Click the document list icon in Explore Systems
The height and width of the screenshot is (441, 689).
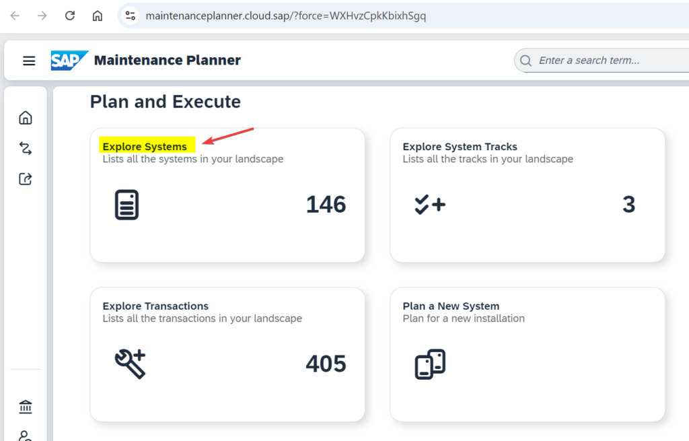[x=126, y=205]
